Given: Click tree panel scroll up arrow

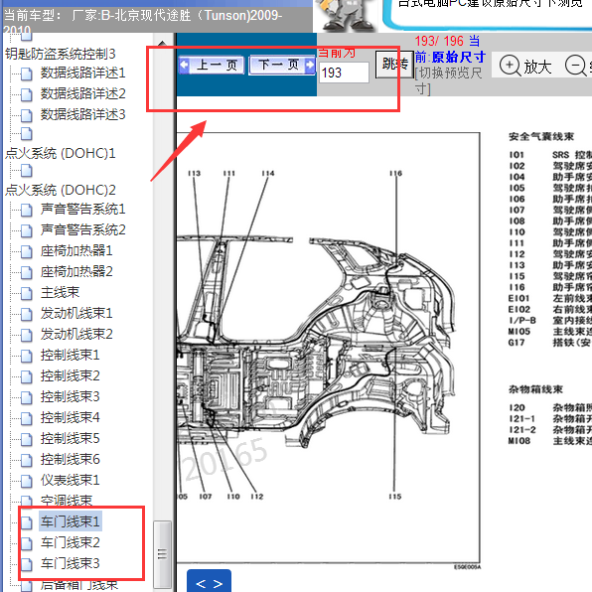Looking at the screenshot, I should pyautogui.click(x=162, y=44).
